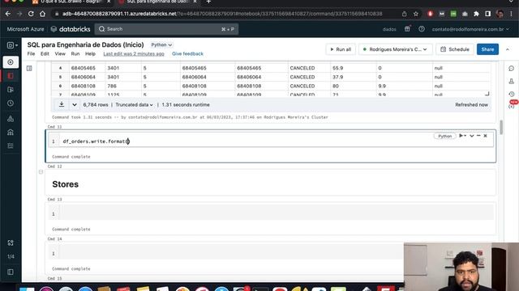
Task: Bookmark page with star icon
Action: click(416, 14)
